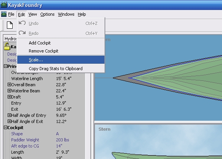Collapse the Cockpit section

5,128
